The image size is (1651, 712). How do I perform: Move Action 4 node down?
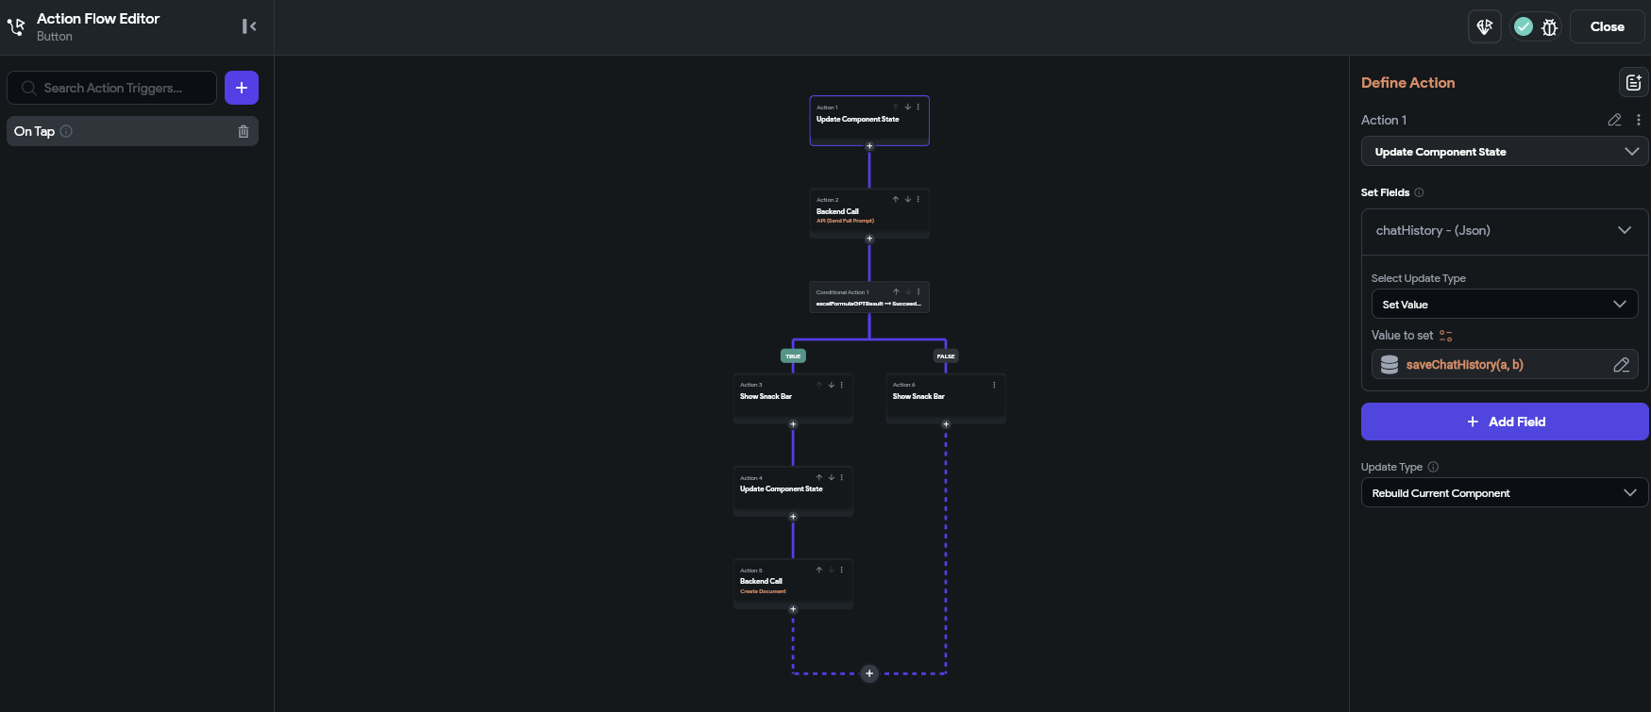tap(831, 477)
